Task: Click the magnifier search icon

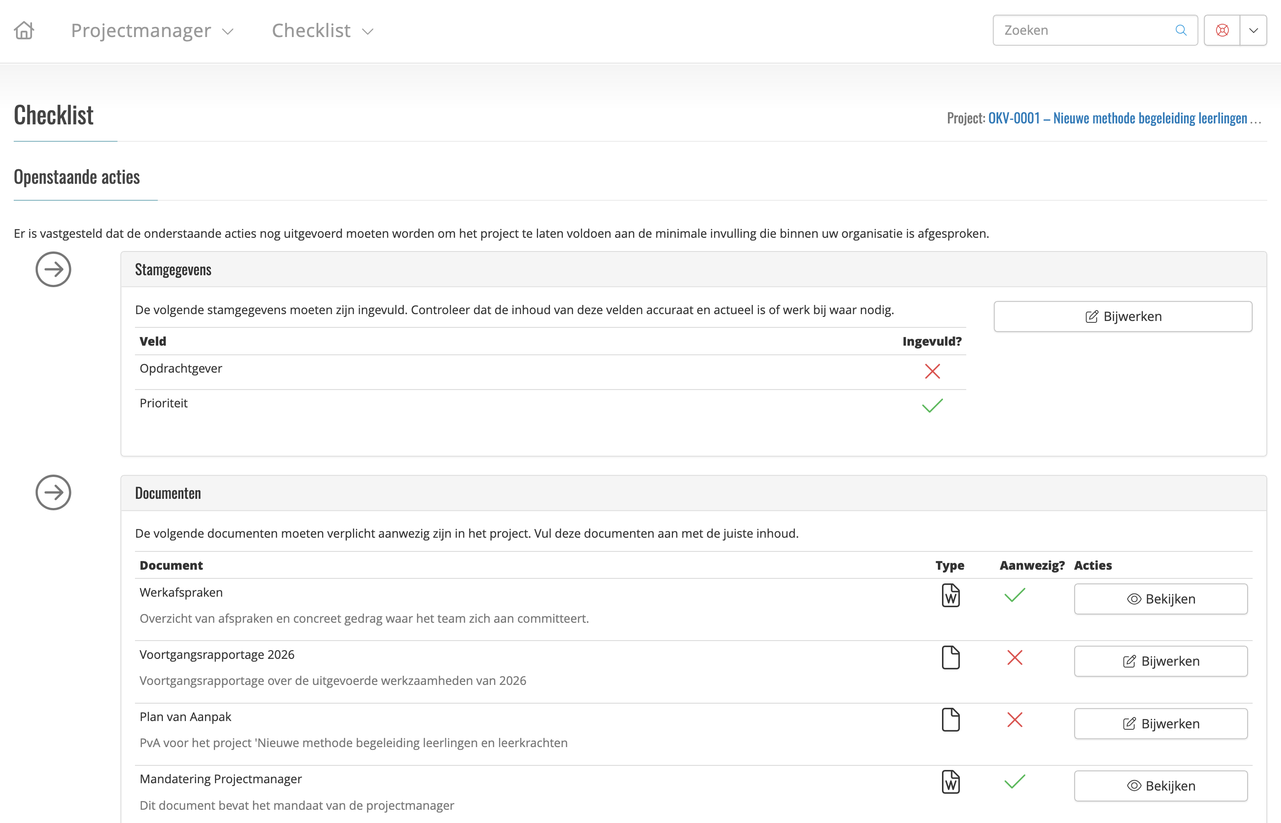Action: 1181,31
